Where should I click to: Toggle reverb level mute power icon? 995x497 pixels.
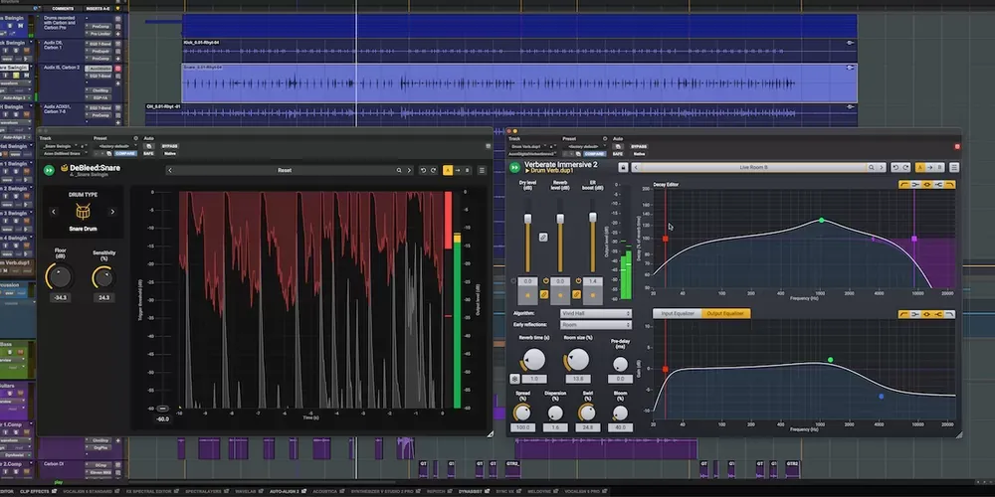546,281
